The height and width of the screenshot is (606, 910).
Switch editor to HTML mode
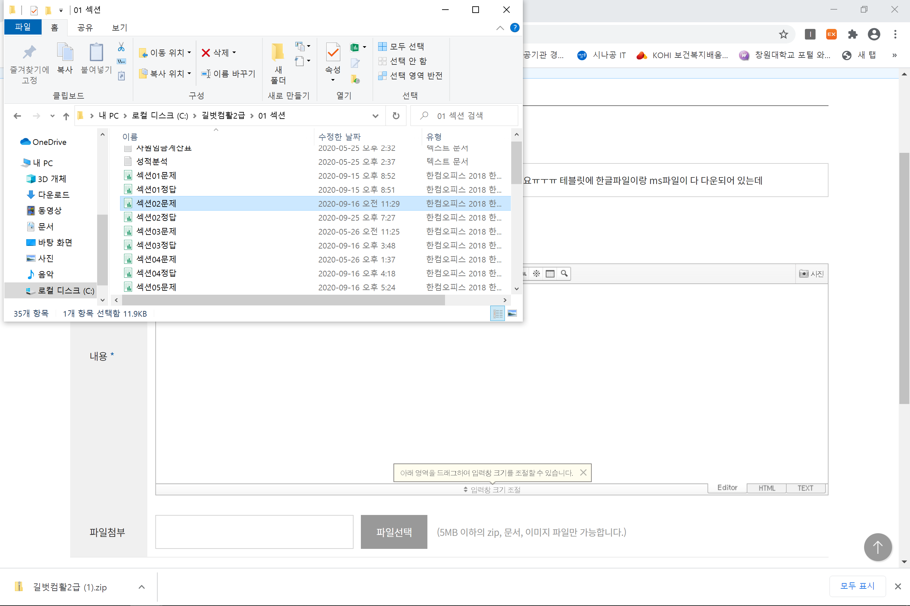(x=766, y=488)
